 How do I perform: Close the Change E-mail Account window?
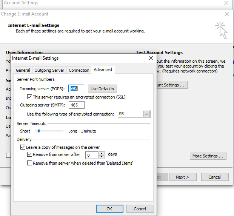click(x=227, y=14)
